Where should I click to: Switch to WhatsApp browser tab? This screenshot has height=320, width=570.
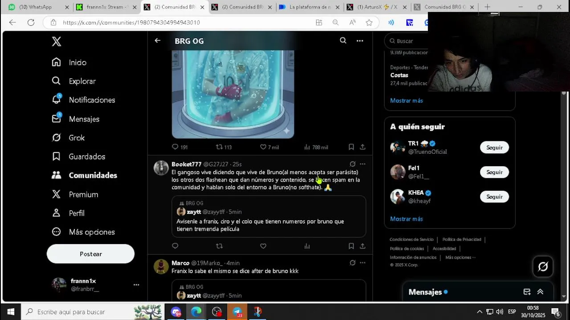(x=38, y=7)
